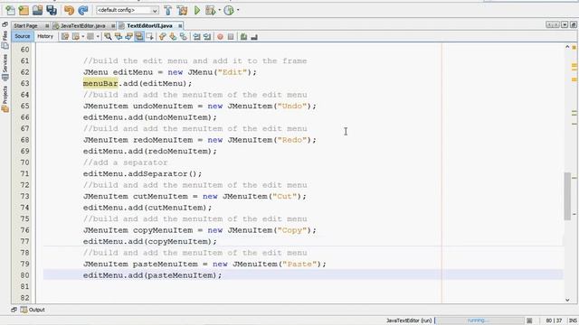Screen dimensions: 579x325
Task: Close the JavaTextEditor.java tab
Action: coord(113,26)
